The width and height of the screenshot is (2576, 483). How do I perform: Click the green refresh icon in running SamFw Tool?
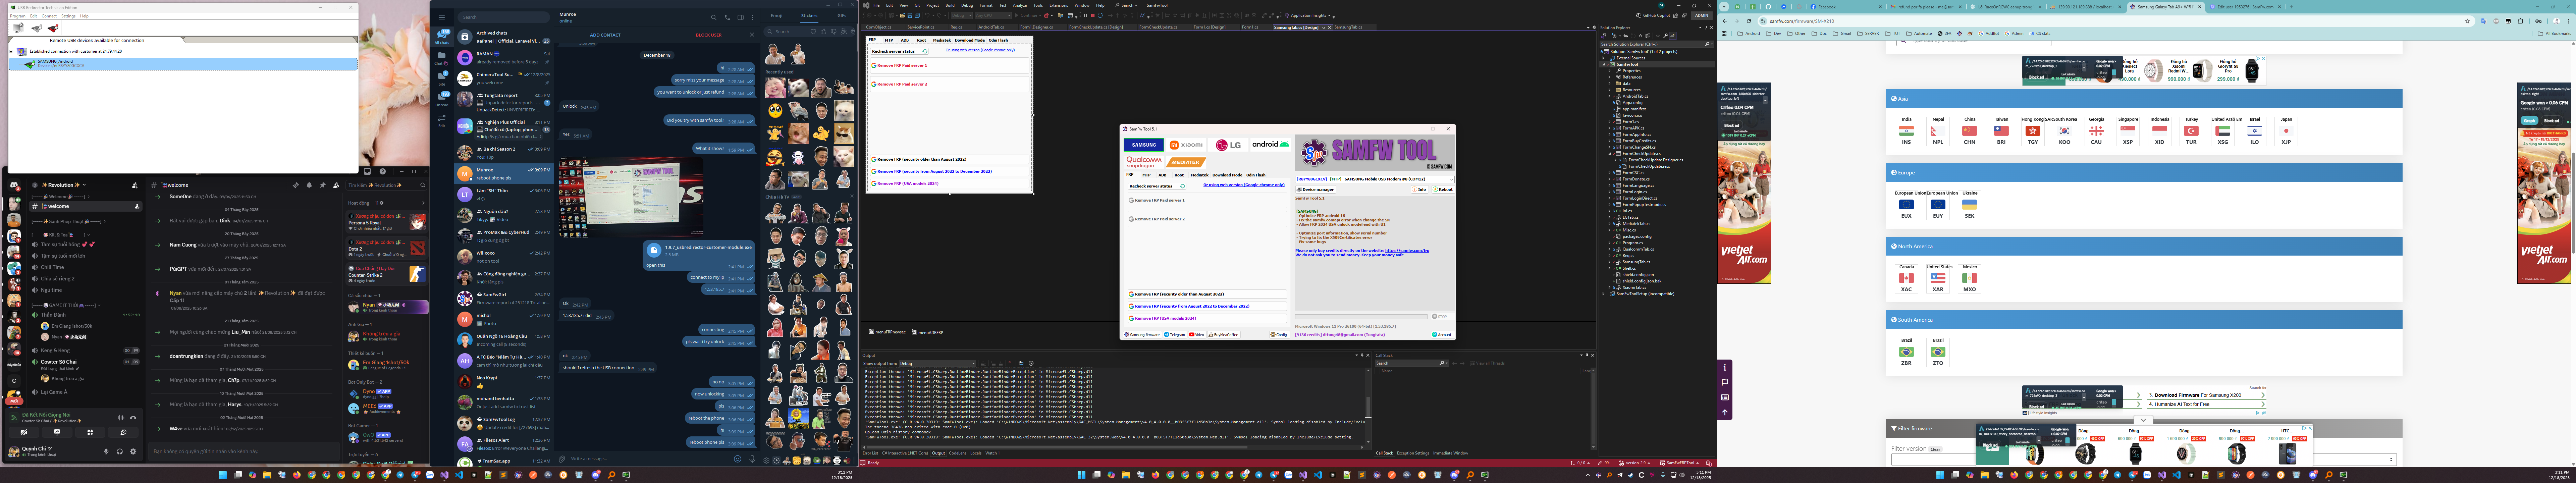pyautogui.click(x=1183, y=186)
